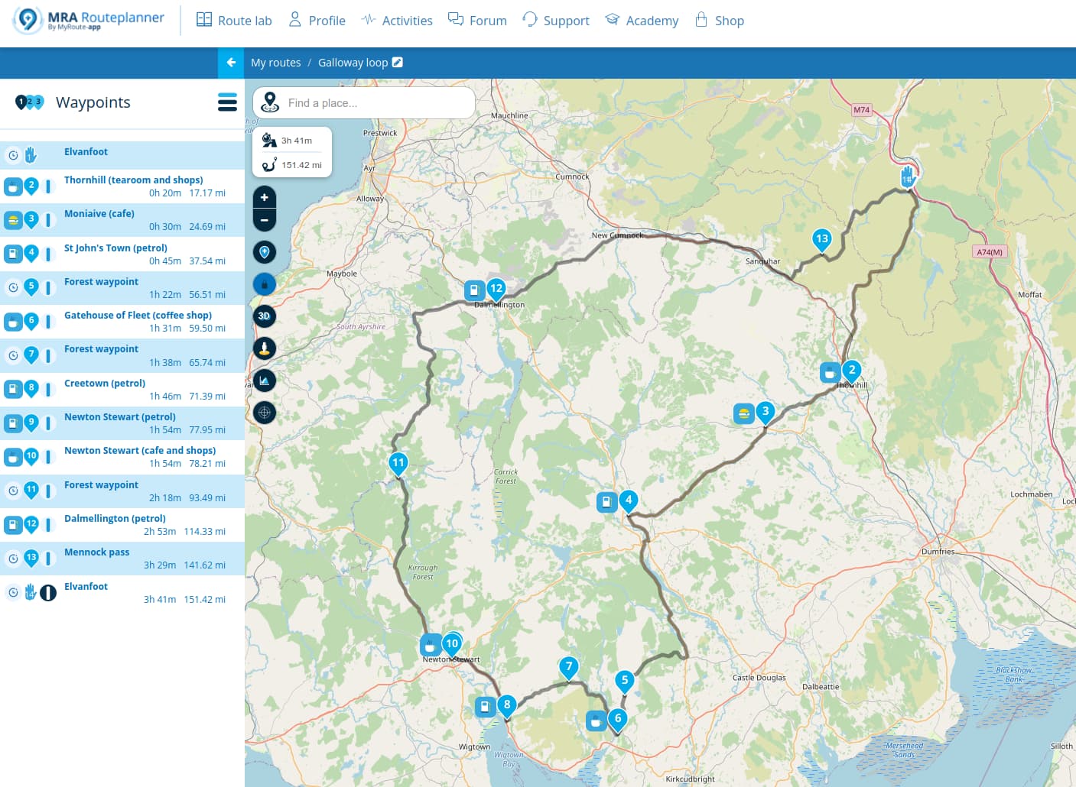The width and height of the screenshot is (1076, 787).
Task: Click the clock icon on Forest waypoint 5 row
Action: pos(13,287)
